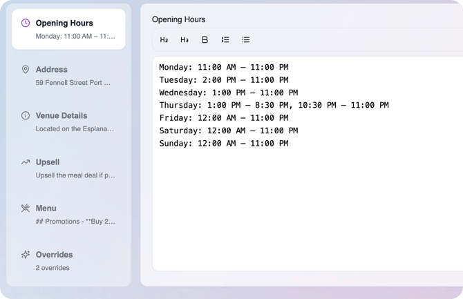Go to the Menu section
This screenshot has height=299, width=463.
[68, 215]
